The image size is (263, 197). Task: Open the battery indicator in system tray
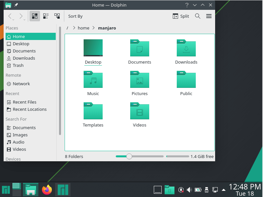click(197, 189)
